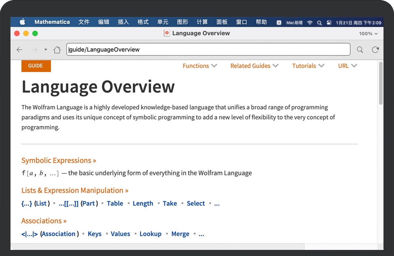Open the 计算 menu

point(202,22)
